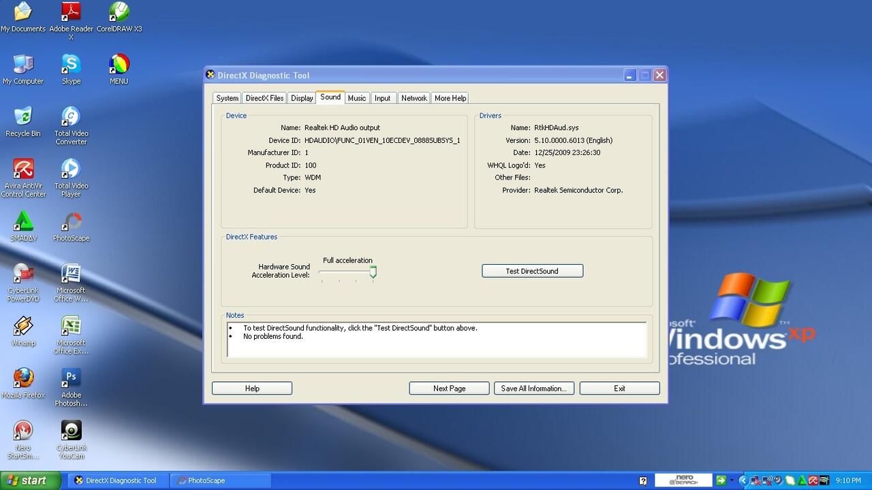Launch Nero StartSmart desktop icon
872x490 pixels.
[23, 440]
